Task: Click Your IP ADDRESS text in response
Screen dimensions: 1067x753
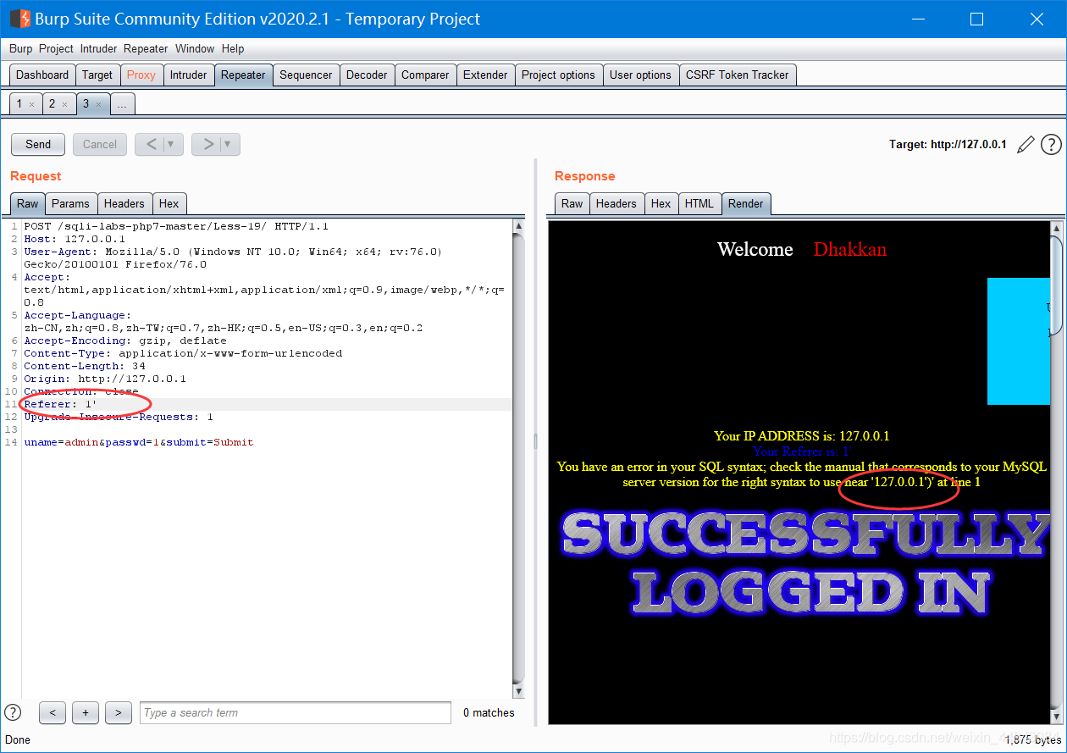Action: coord(801,436)
